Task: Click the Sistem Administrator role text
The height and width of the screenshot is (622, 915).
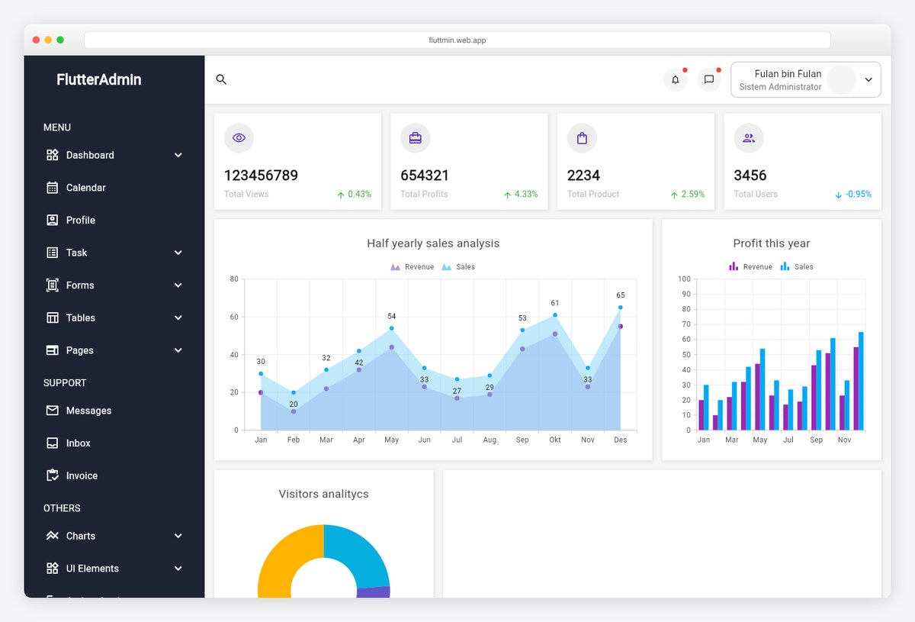Action: tap(781, 87)
